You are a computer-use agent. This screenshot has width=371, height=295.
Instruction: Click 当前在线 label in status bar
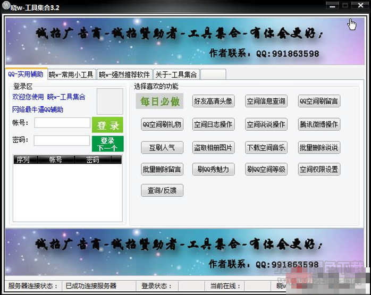pyautogui.click(x=225, y=286)
